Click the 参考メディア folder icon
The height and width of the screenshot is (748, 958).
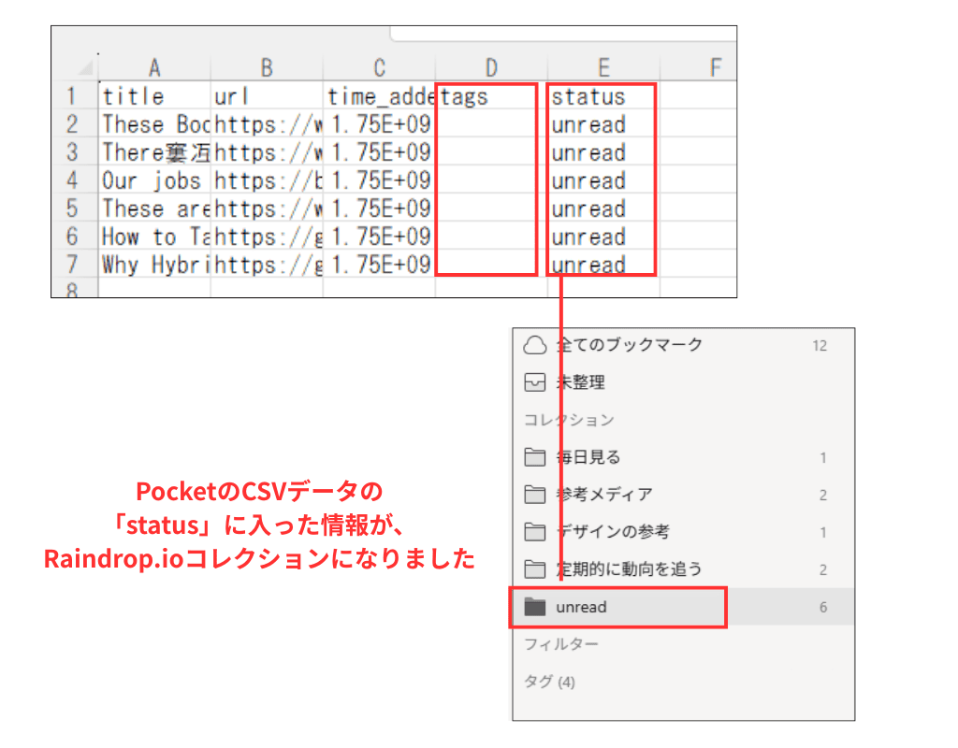(x=534, y=495)
